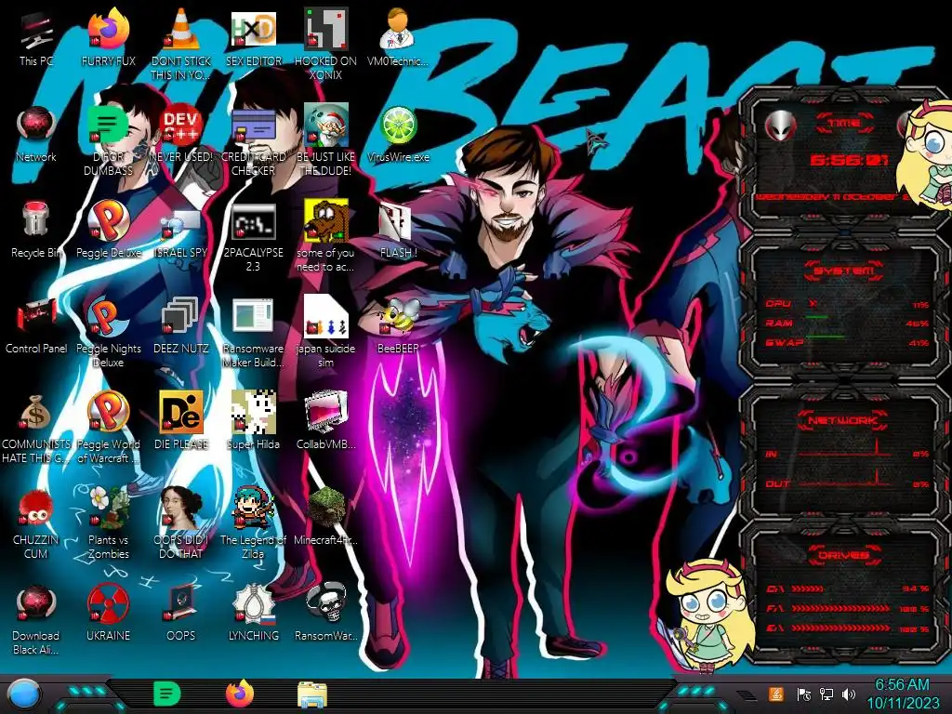The image size is (952, 714).
Task: Open the japan suicide sim file icon
Action: click(325, 333)
